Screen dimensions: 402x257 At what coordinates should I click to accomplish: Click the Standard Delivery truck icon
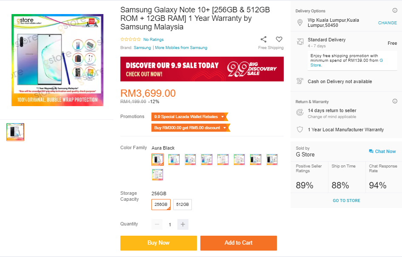[300, 42]
